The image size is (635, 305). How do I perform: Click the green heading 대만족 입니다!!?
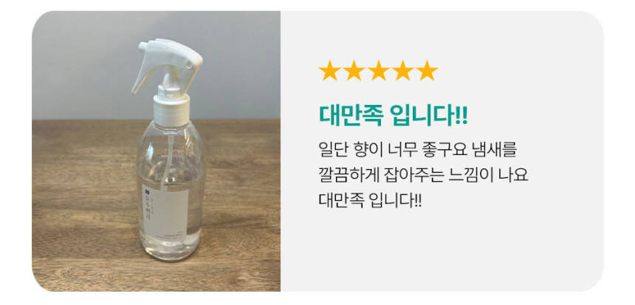click(x=394, y=116)
